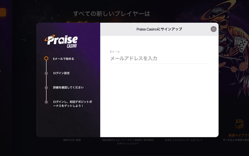
Task: Click the 'Praise Casinoにサインアップ' dialog title
Action: [x=159, y=29]
